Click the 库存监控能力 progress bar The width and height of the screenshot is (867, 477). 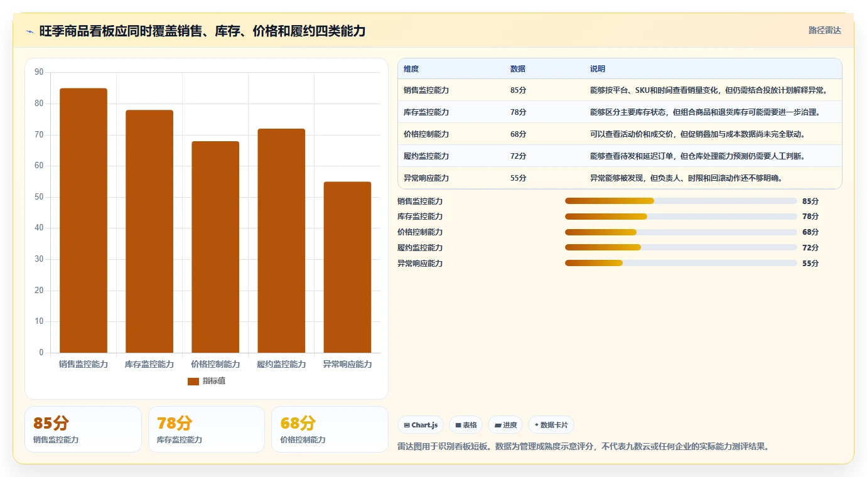[681, 217]
